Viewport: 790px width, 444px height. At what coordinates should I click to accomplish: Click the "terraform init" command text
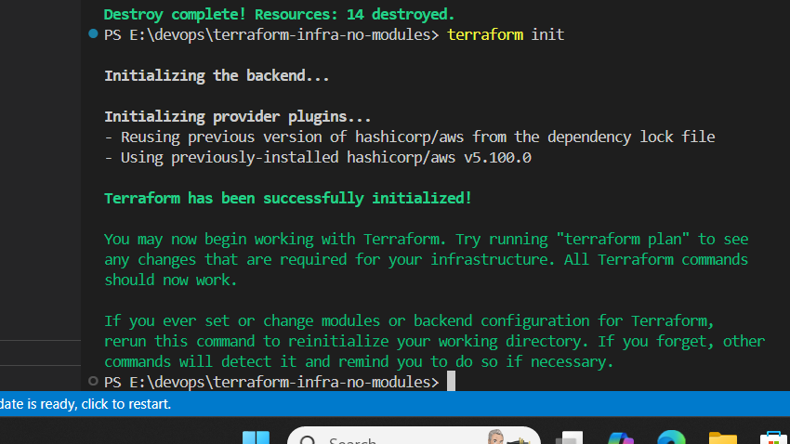point(505,35)
